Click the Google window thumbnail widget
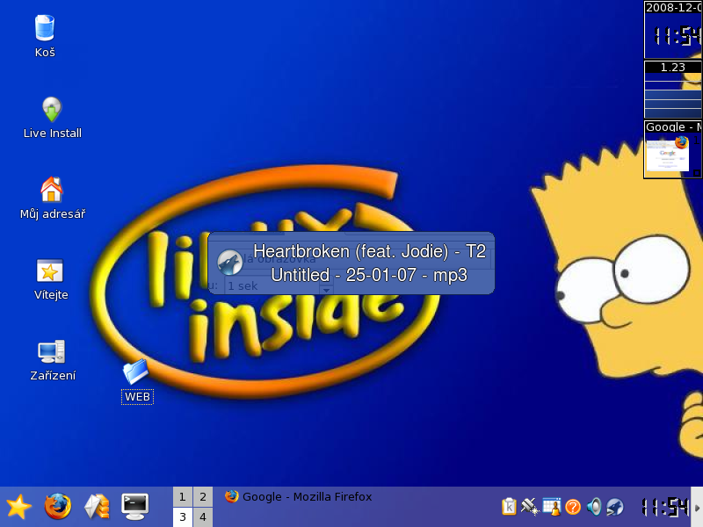 click(x=673, y=149)
